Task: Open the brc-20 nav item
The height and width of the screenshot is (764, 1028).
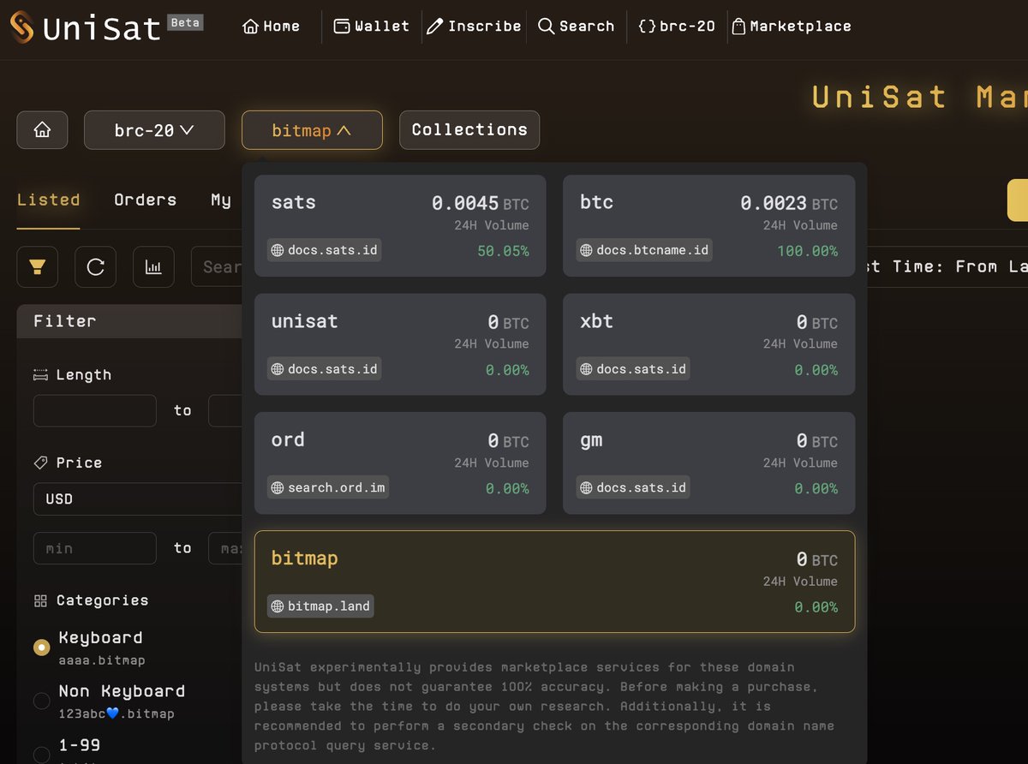Action: pos(677,27)
